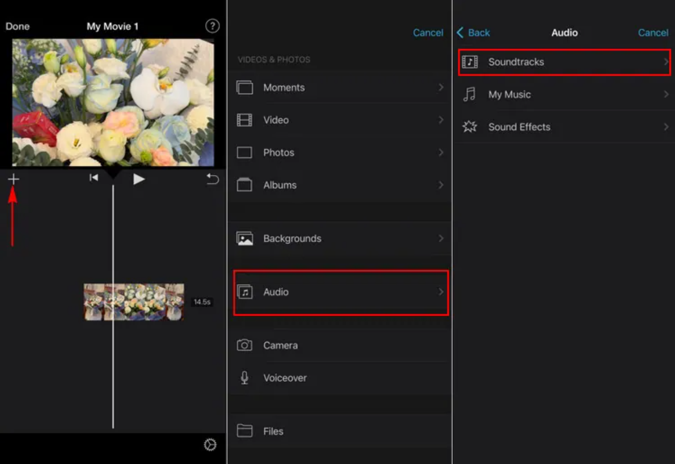The width and height of the screenshot is (675, 464).
Task: Expand the Soundtracks category
Action: pos(564,62)
